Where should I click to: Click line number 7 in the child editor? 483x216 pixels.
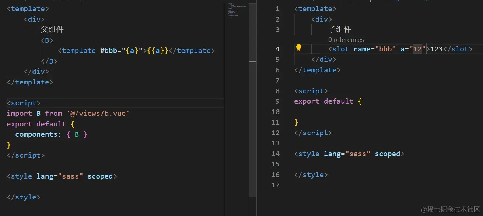point(277,80)
